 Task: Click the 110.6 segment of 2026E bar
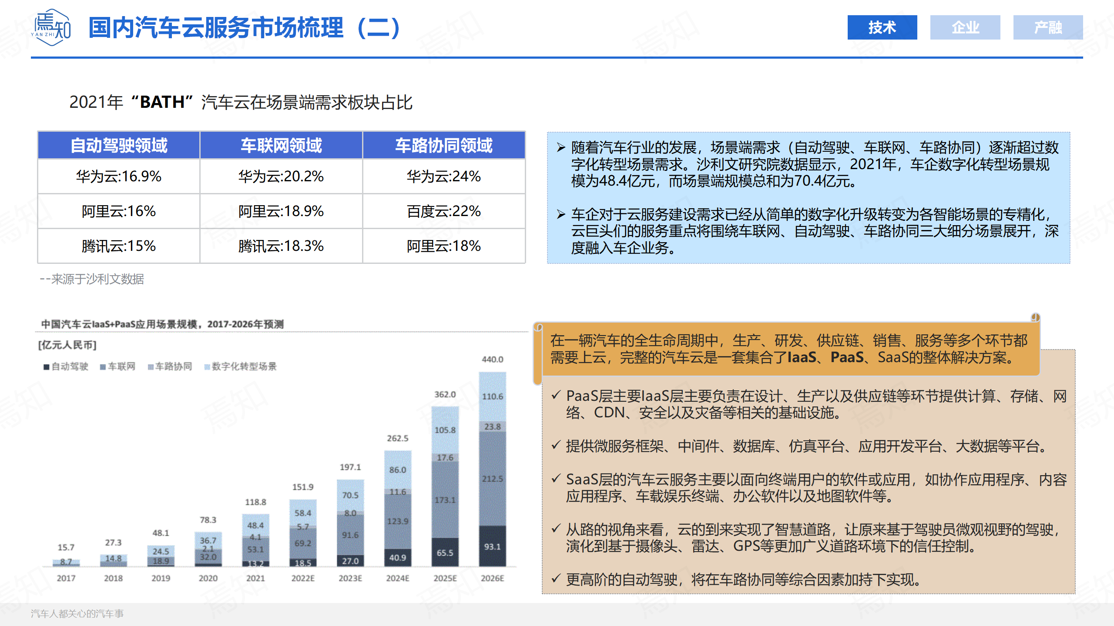tap(492, 396)
